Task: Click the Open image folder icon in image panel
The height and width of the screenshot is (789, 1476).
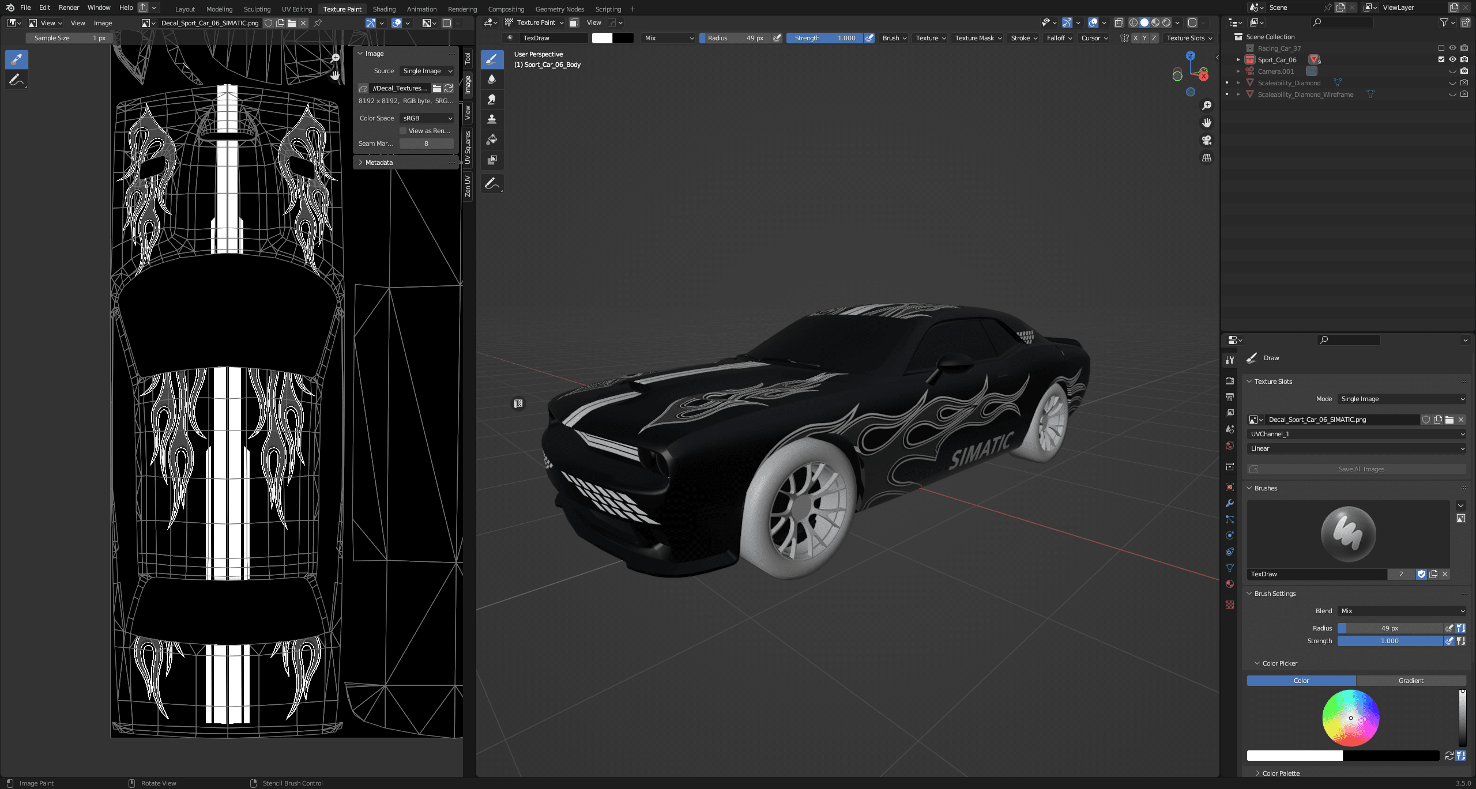Action: tap(437, 88)
